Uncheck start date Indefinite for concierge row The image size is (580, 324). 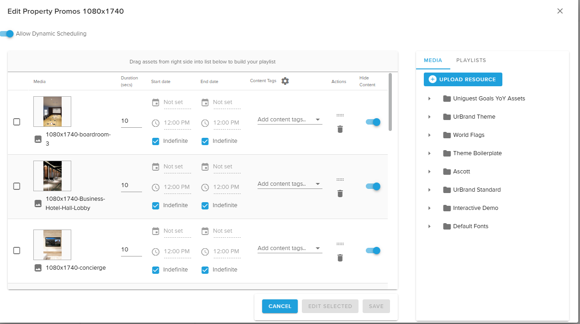pos(156,270)
